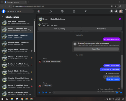Image resolution: width=126 pixels, height=101 pixels.
Task: Bookmark this page star icon
Action: click(x=115, y=6)
